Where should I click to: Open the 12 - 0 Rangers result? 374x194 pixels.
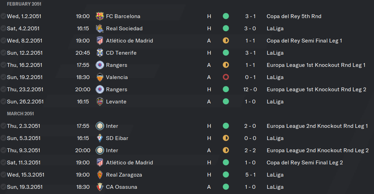[250, 90]
